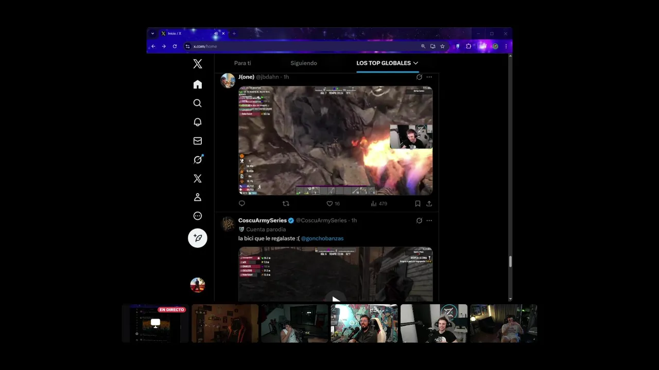View site information icon in address bar
This screenshot has width=659, height=370.
[x=188, y=46]
